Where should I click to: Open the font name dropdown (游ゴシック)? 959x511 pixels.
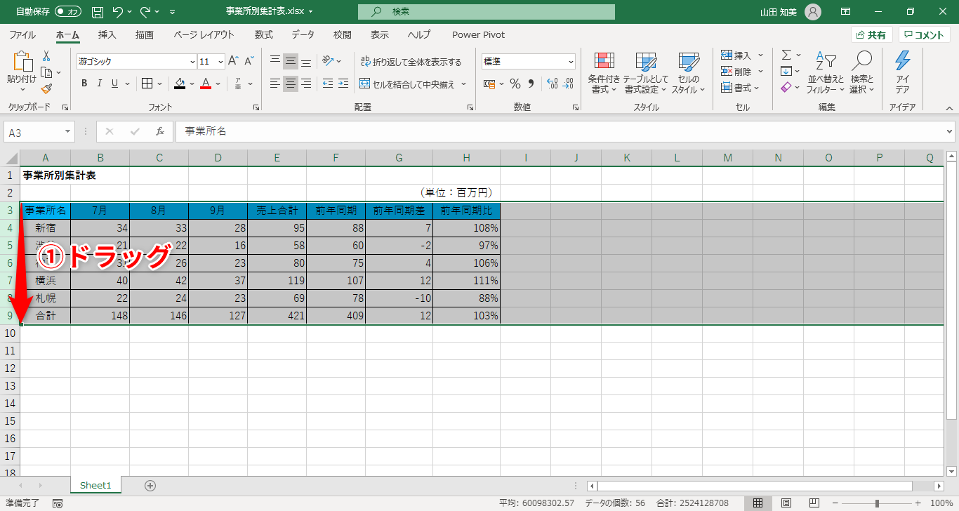pyautogui.click(x=192, y=62)
